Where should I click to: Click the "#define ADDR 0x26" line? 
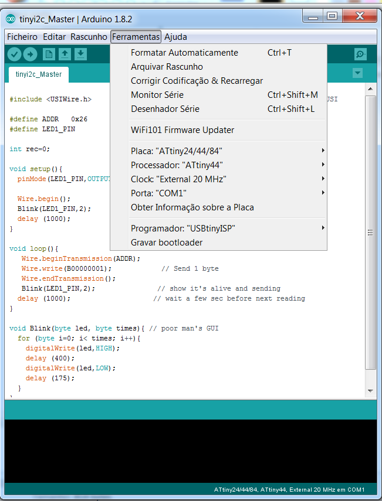coord(48,119)
